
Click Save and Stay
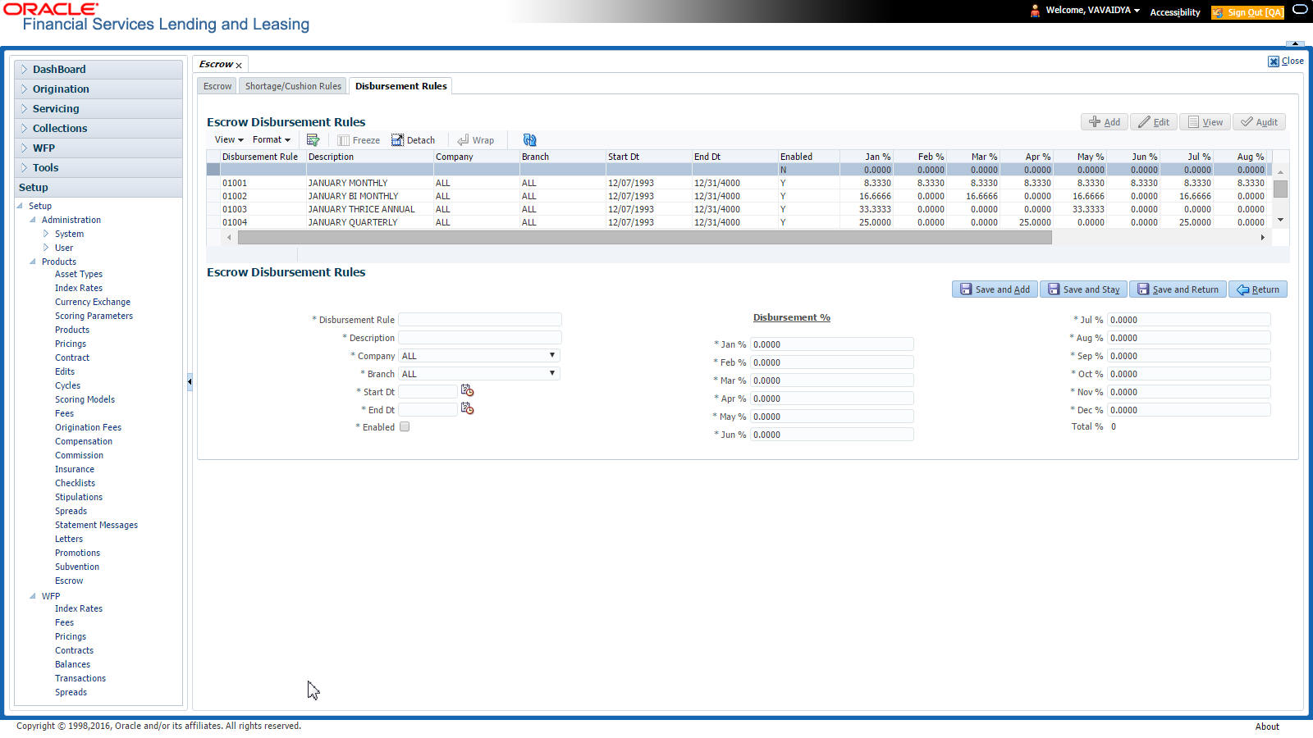tap(1084, 289)
